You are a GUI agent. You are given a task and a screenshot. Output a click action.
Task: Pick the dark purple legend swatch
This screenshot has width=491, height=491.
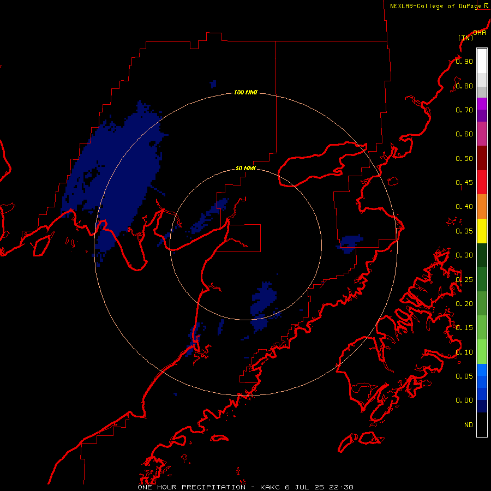click(482, 116)
